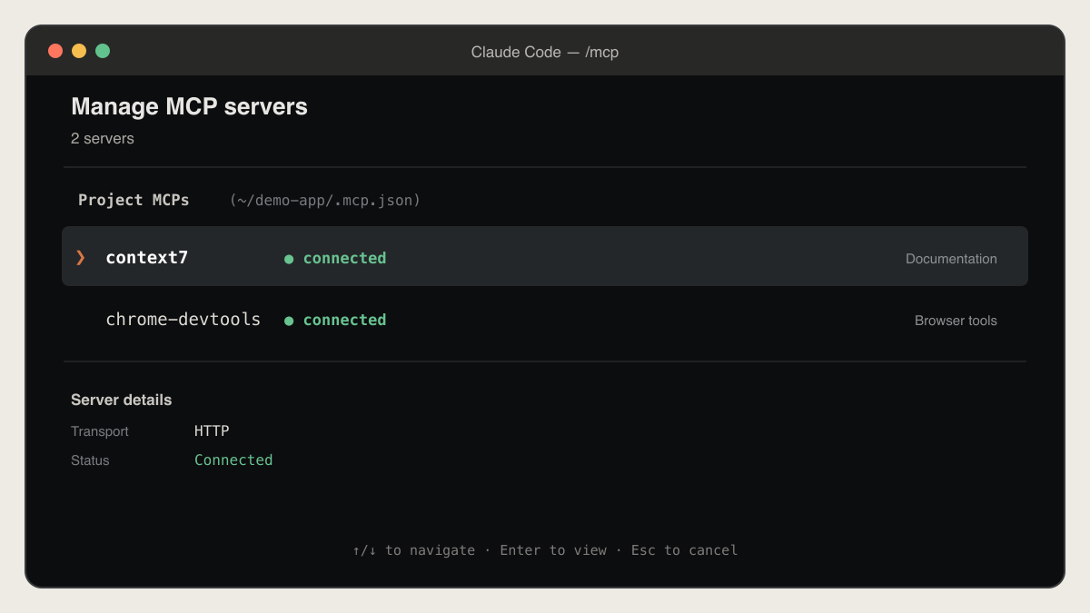Click the Claude Code — /mcp window title

pyautogui.click(x=545, y=52)
